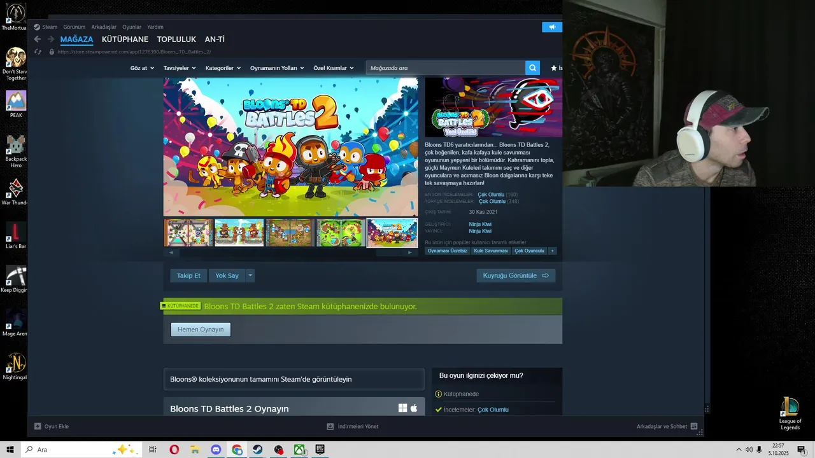Click the forward navigation arrow in Steam

(x=51, y=39)
